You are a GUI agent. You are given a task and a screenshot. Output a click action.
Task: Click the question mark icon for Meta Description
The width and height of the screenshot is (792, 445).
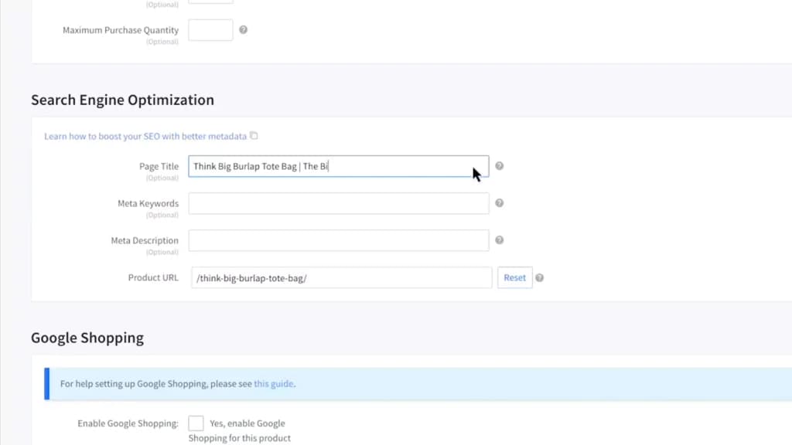click(499, 240)
